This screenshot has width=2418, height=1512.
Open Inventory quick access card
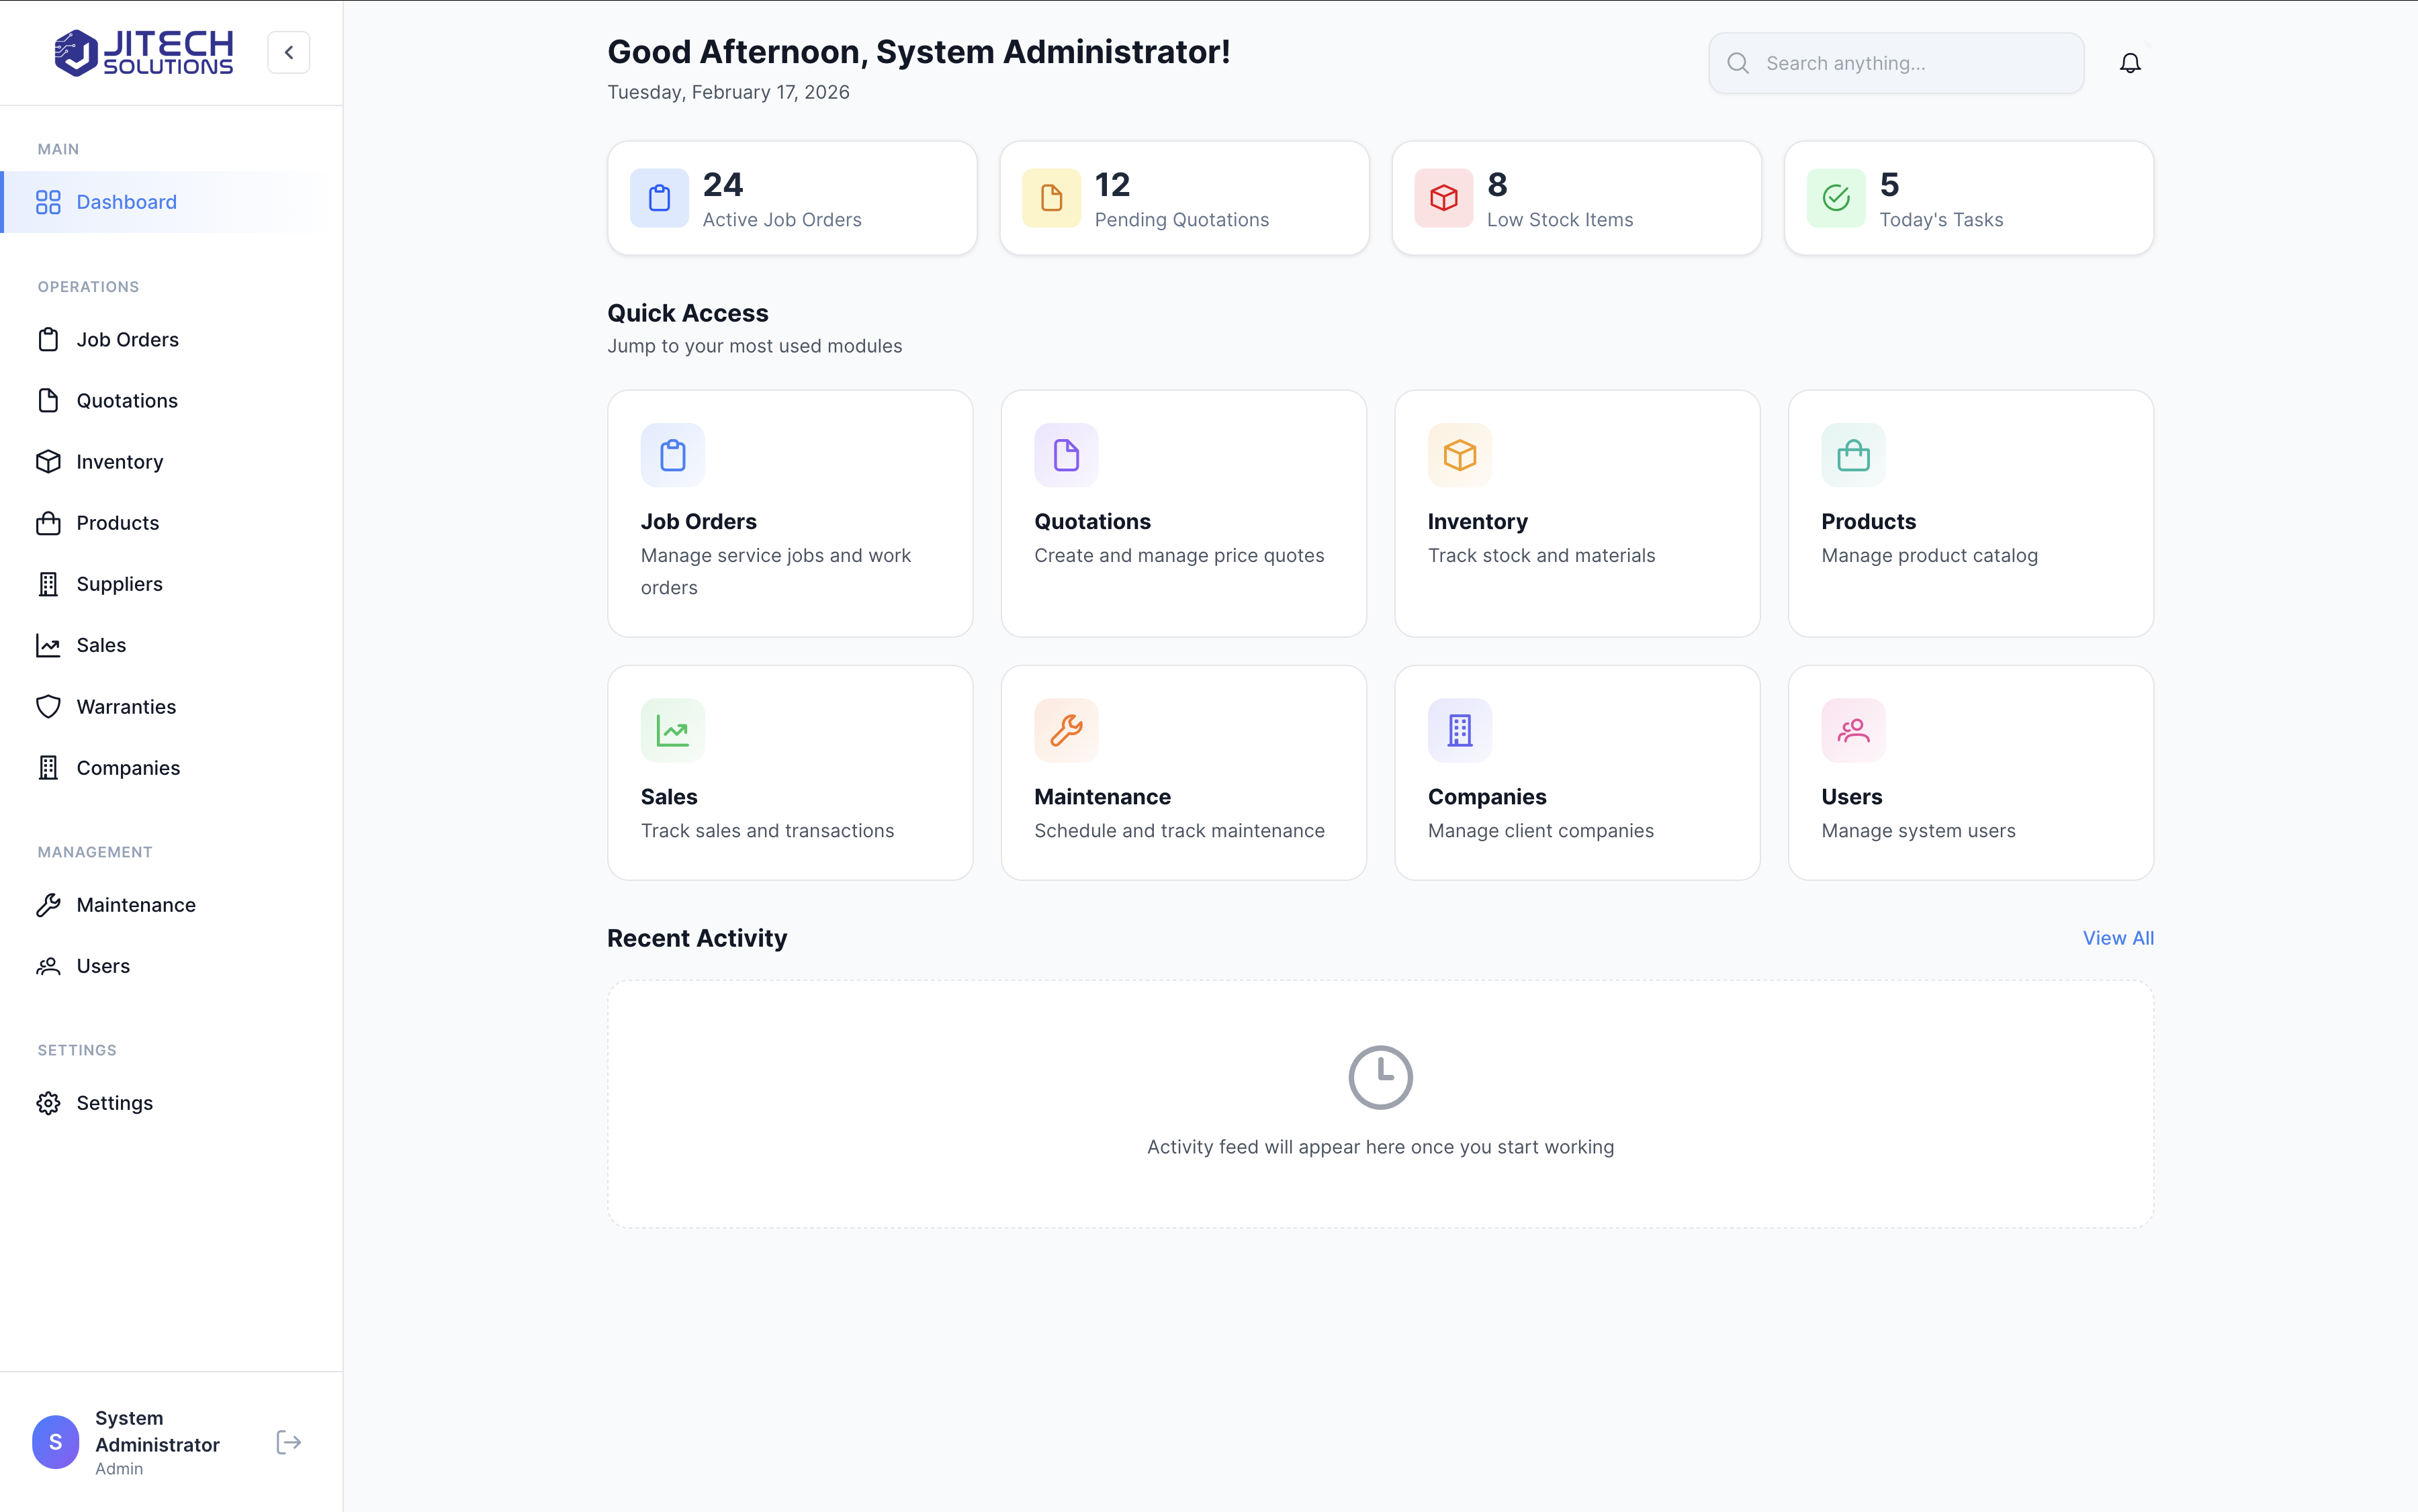click(x=1576, y=513)
